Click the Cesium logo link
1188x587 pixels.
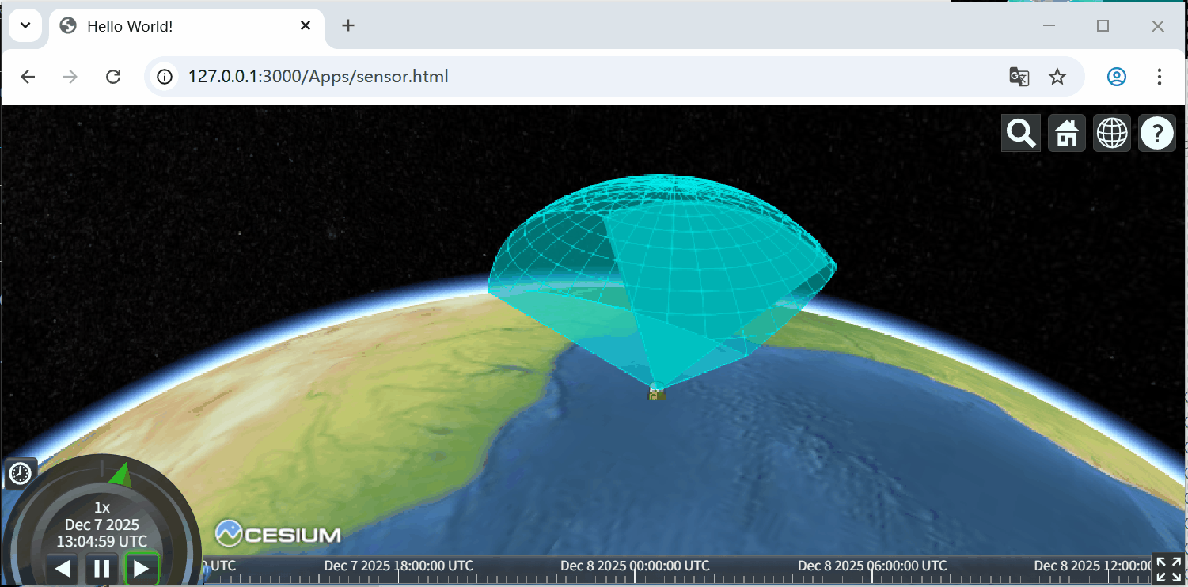click(x=278, y=534)
